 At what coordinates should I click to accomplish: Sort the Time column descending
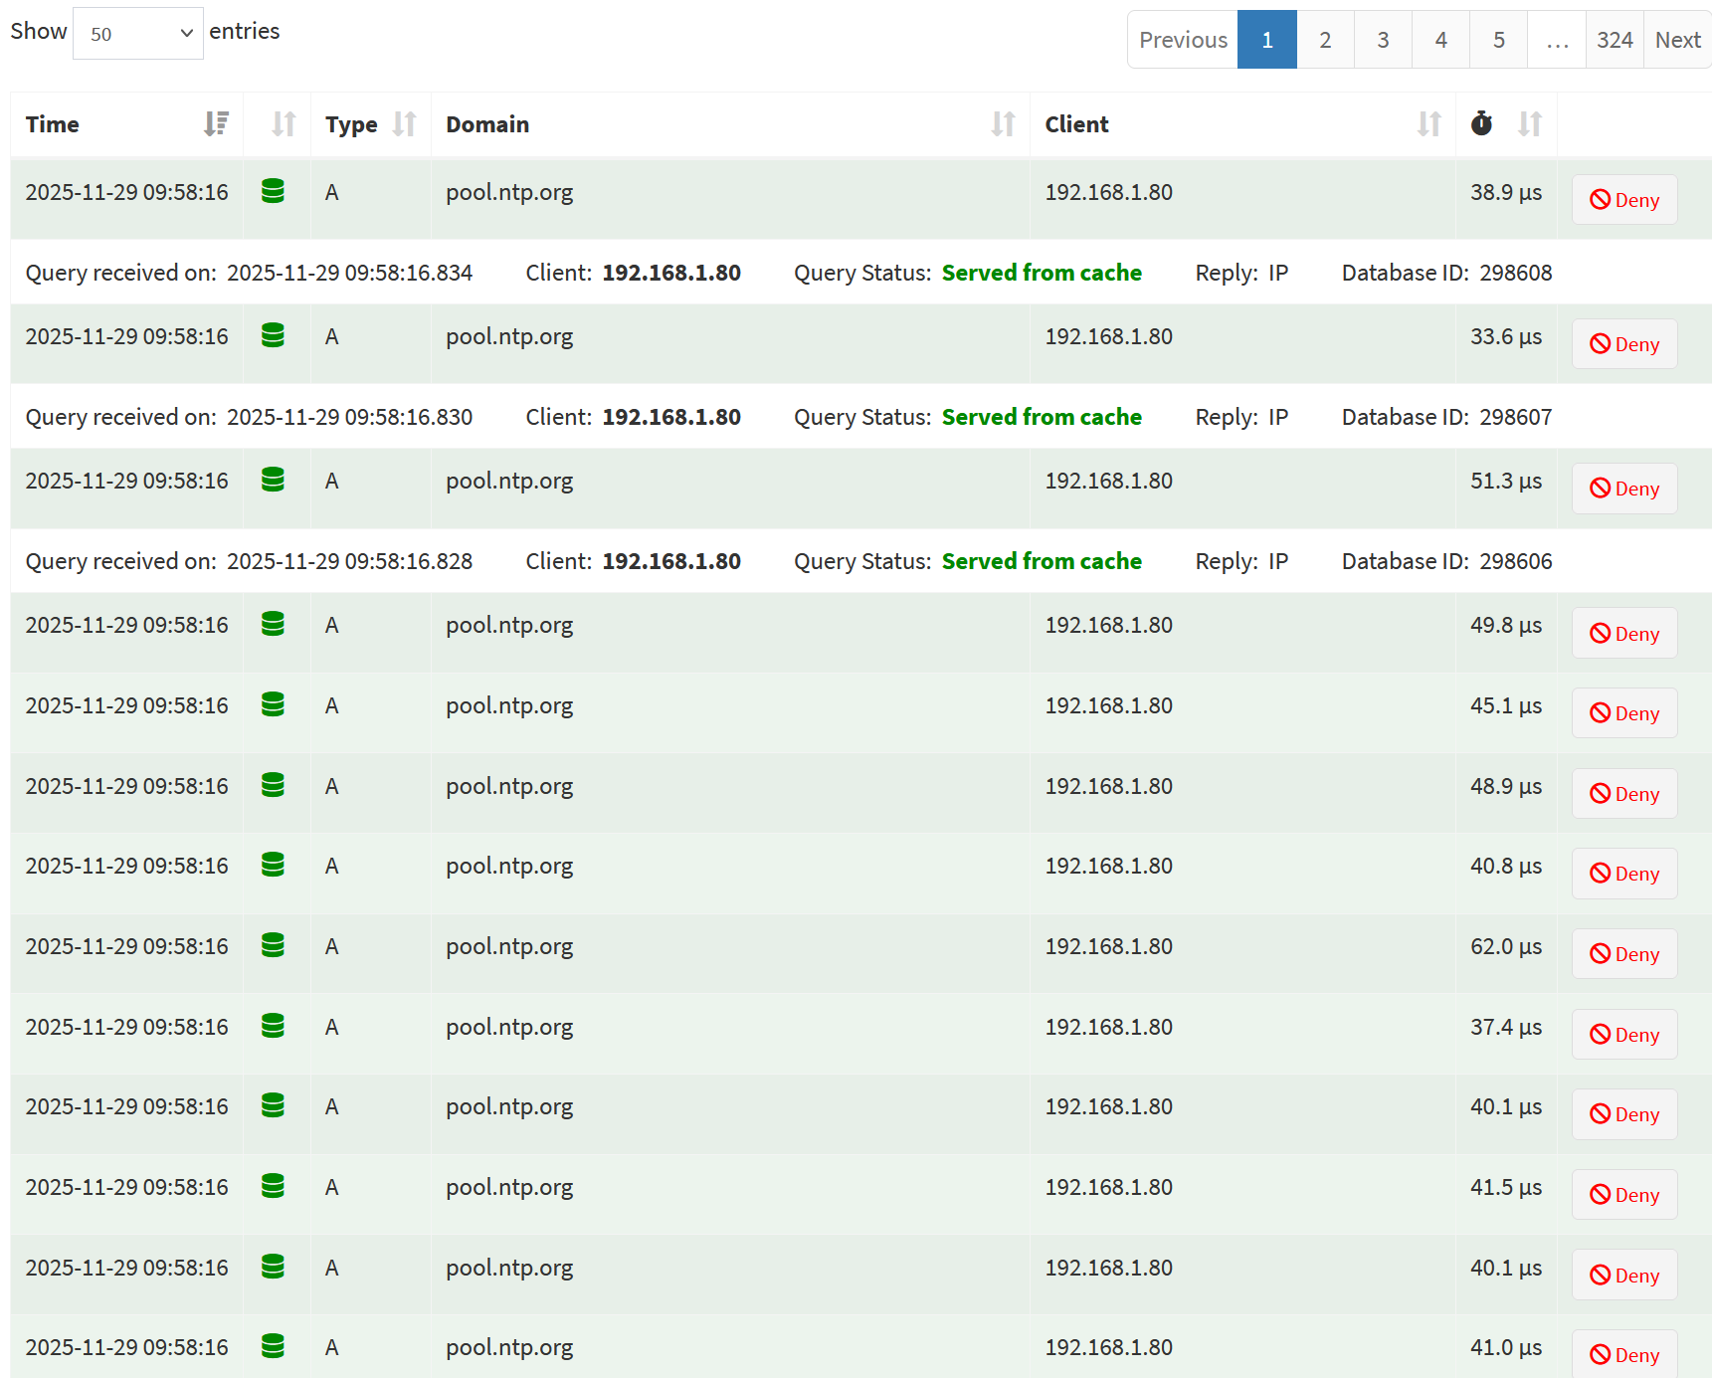point(216,123)
